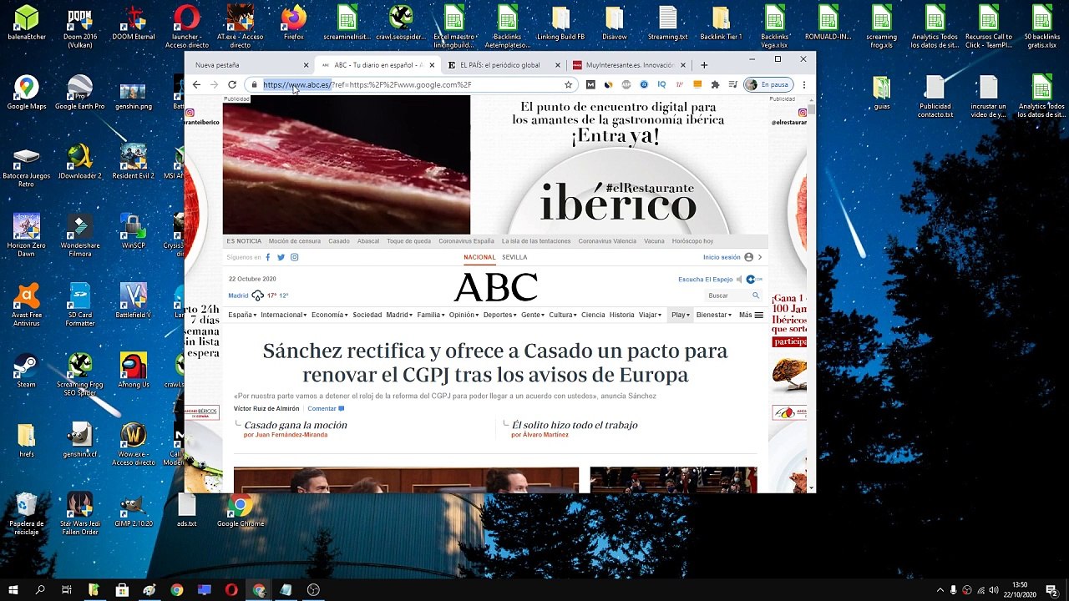
Task: Open Chrome's three-dot menu
Action: coord(804,84)
